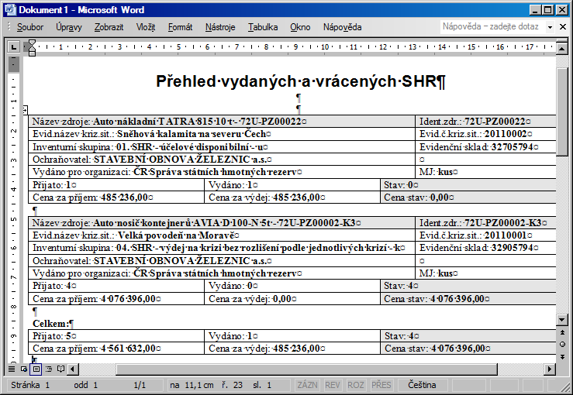
Task: Click the tab stop selector on ruler
Action: coord(13,46)
